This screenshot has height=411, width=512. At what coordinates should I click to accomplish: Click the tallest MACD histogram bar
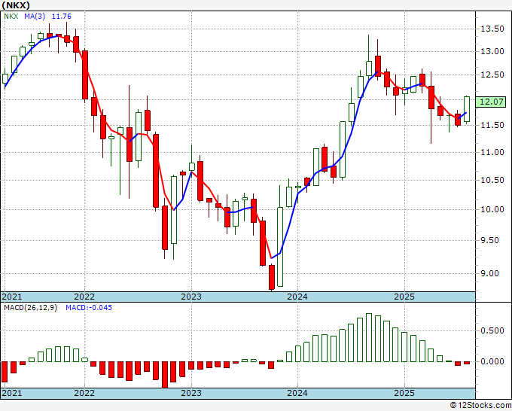tap(369, 337)
